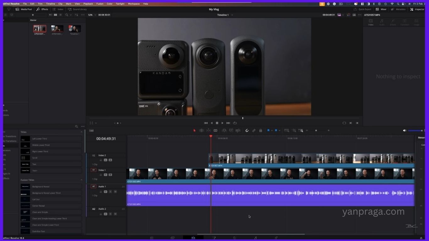
Task: Adjust the timeline volume slider
Action: pos(415,131)
